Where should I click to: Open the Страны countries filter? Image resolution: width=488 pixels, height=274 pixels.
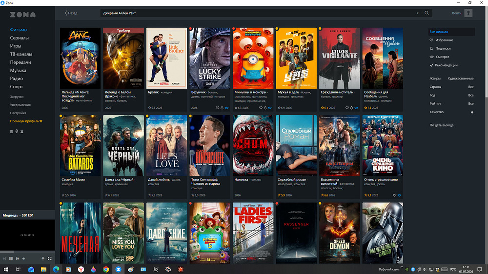click(x=451, y=87)
